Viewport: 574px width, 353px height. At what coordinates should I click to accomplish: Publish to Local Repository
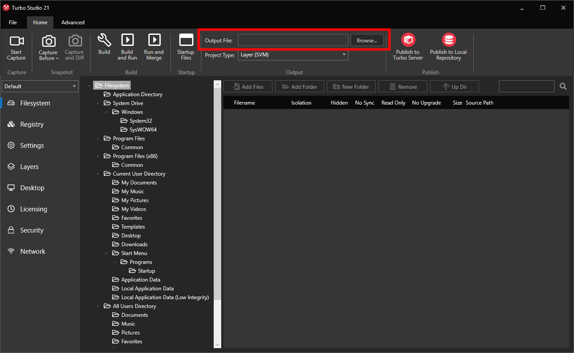click(448, 46)
